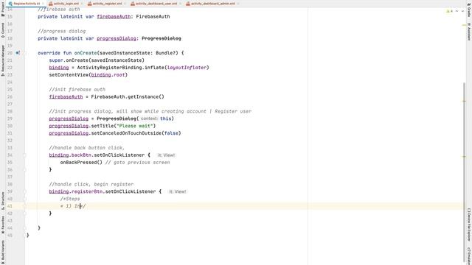472x265 pixels.
Task: Click the override gutter icon on line 20
Action: coord(18,53)
